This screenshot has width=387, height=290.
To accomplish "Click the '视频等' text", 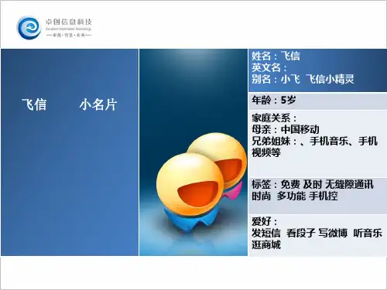I will [266, 152].
